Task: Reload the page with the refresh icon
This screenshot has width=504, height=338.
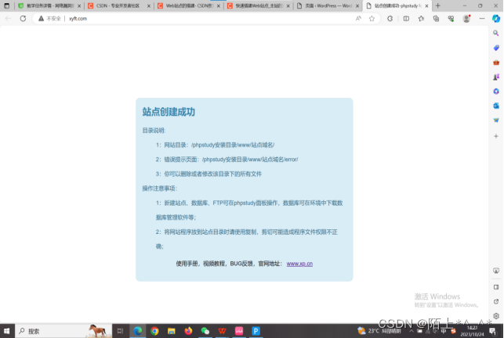Action: (x=23, y=19)
